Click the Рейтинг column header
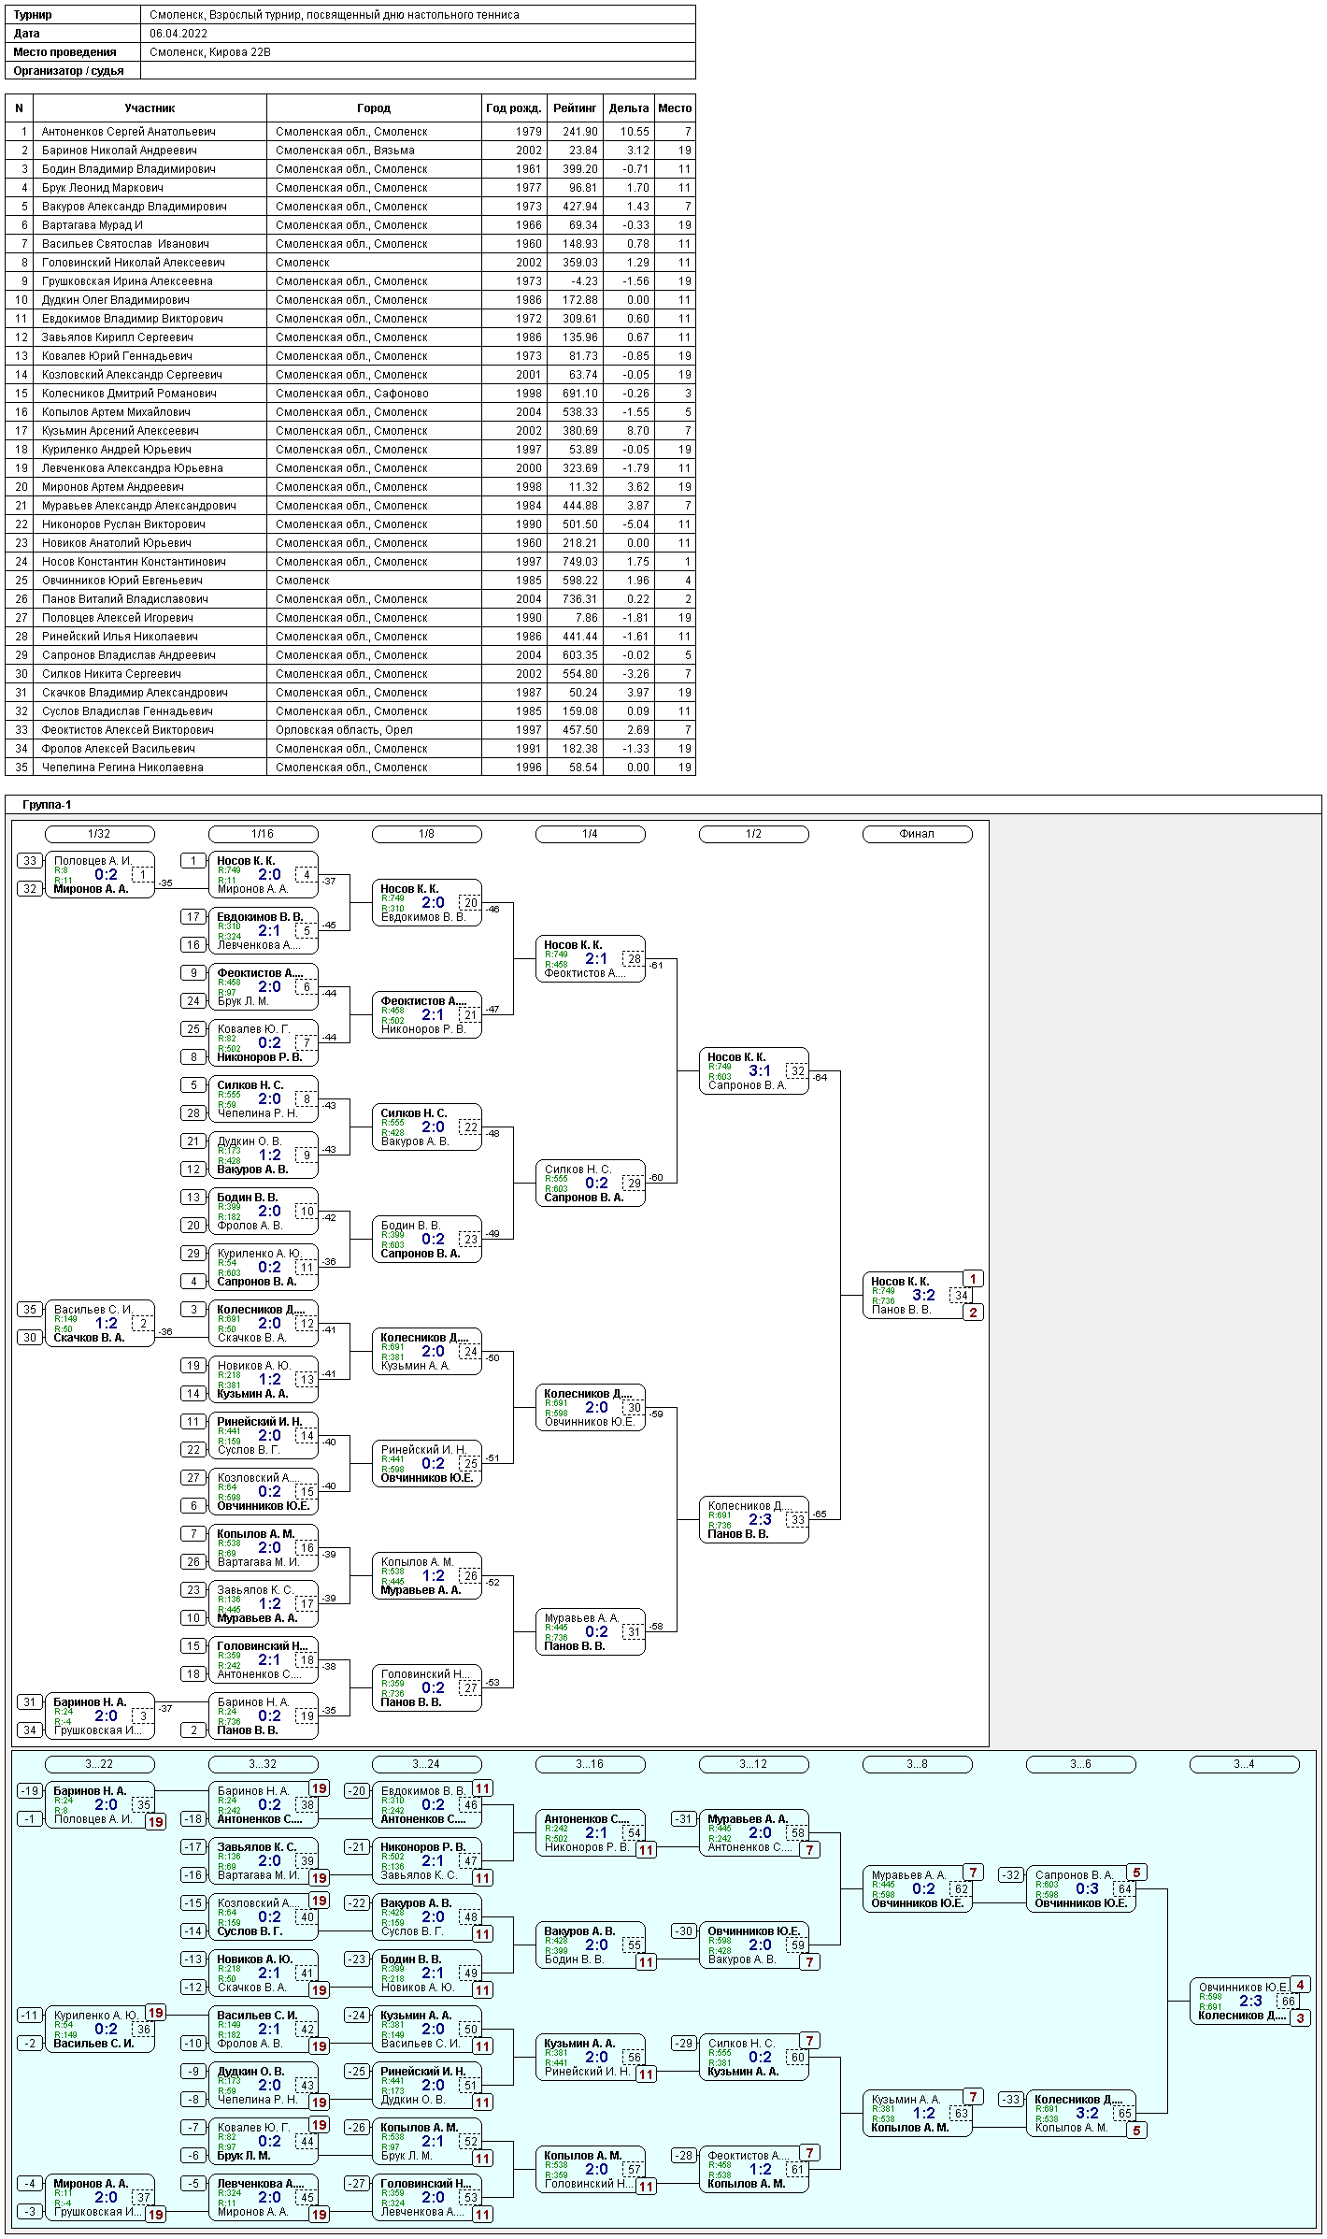Image resolution: width=1327 pixels, height=2239 pixels. (574, 108)
